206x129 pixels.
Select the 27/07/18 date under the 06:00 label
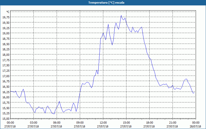coord(56,126)
